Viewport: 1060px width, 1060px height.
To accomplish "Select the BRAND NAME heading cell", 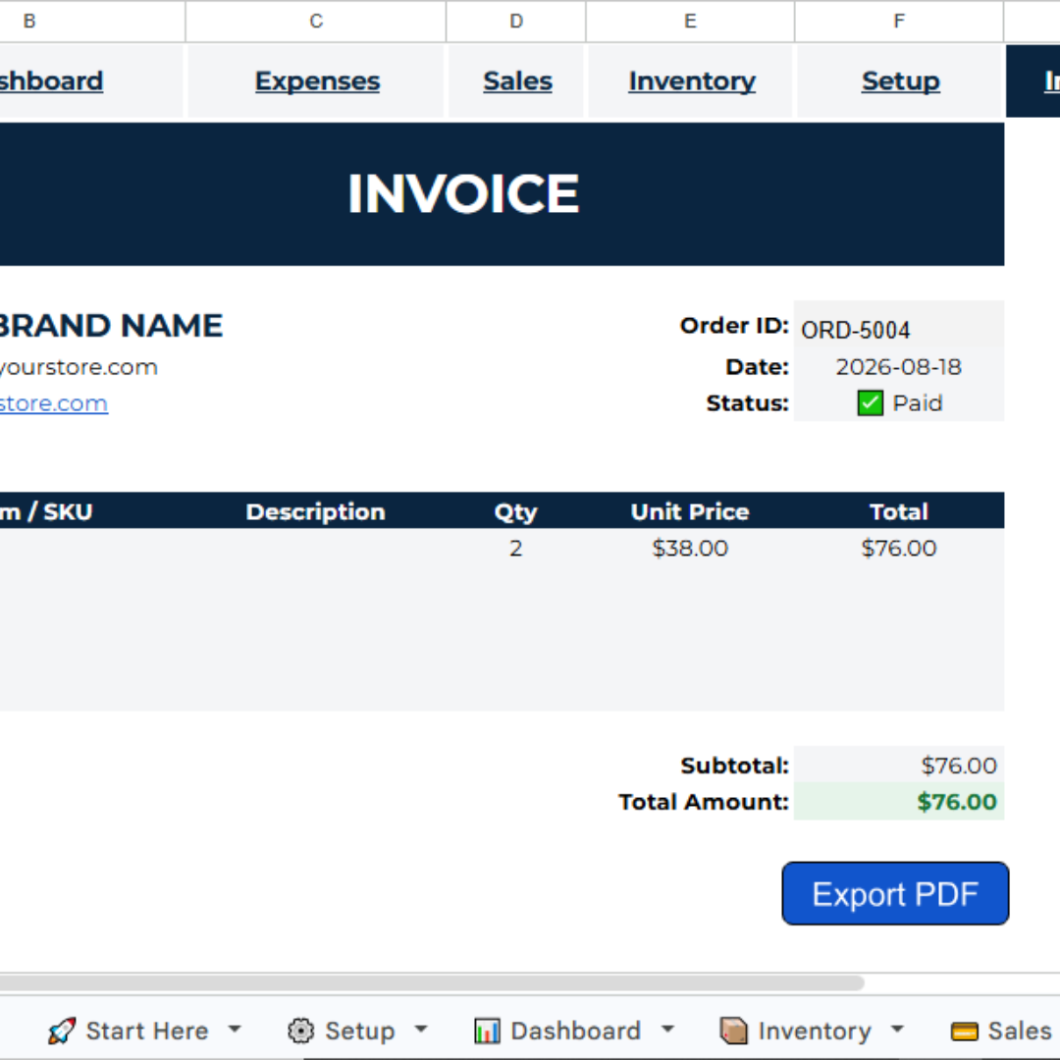I will pyautogui.click(x=111, y=326).
